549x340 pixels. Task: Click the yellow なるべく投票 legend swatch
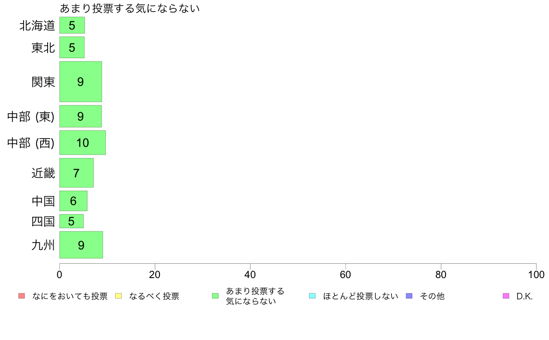click(x=118, y=296)
